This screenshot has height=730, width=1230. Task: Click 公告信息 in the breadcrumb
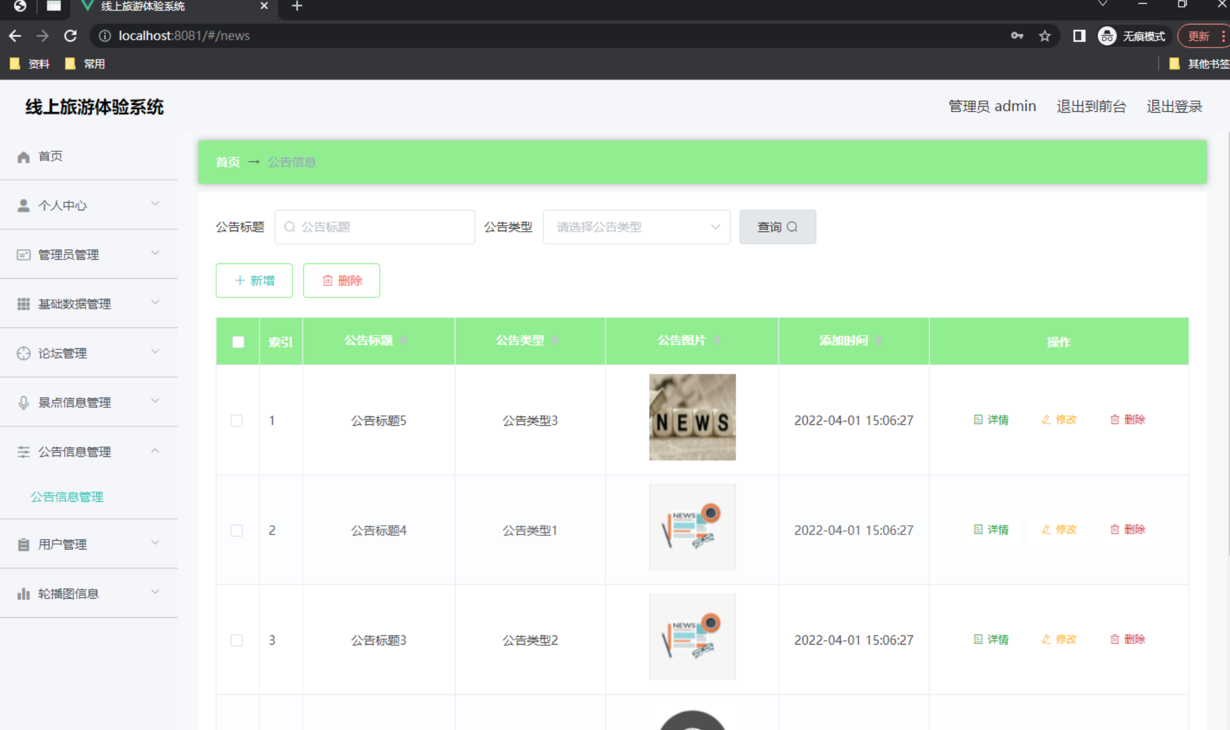pos(292,162)
